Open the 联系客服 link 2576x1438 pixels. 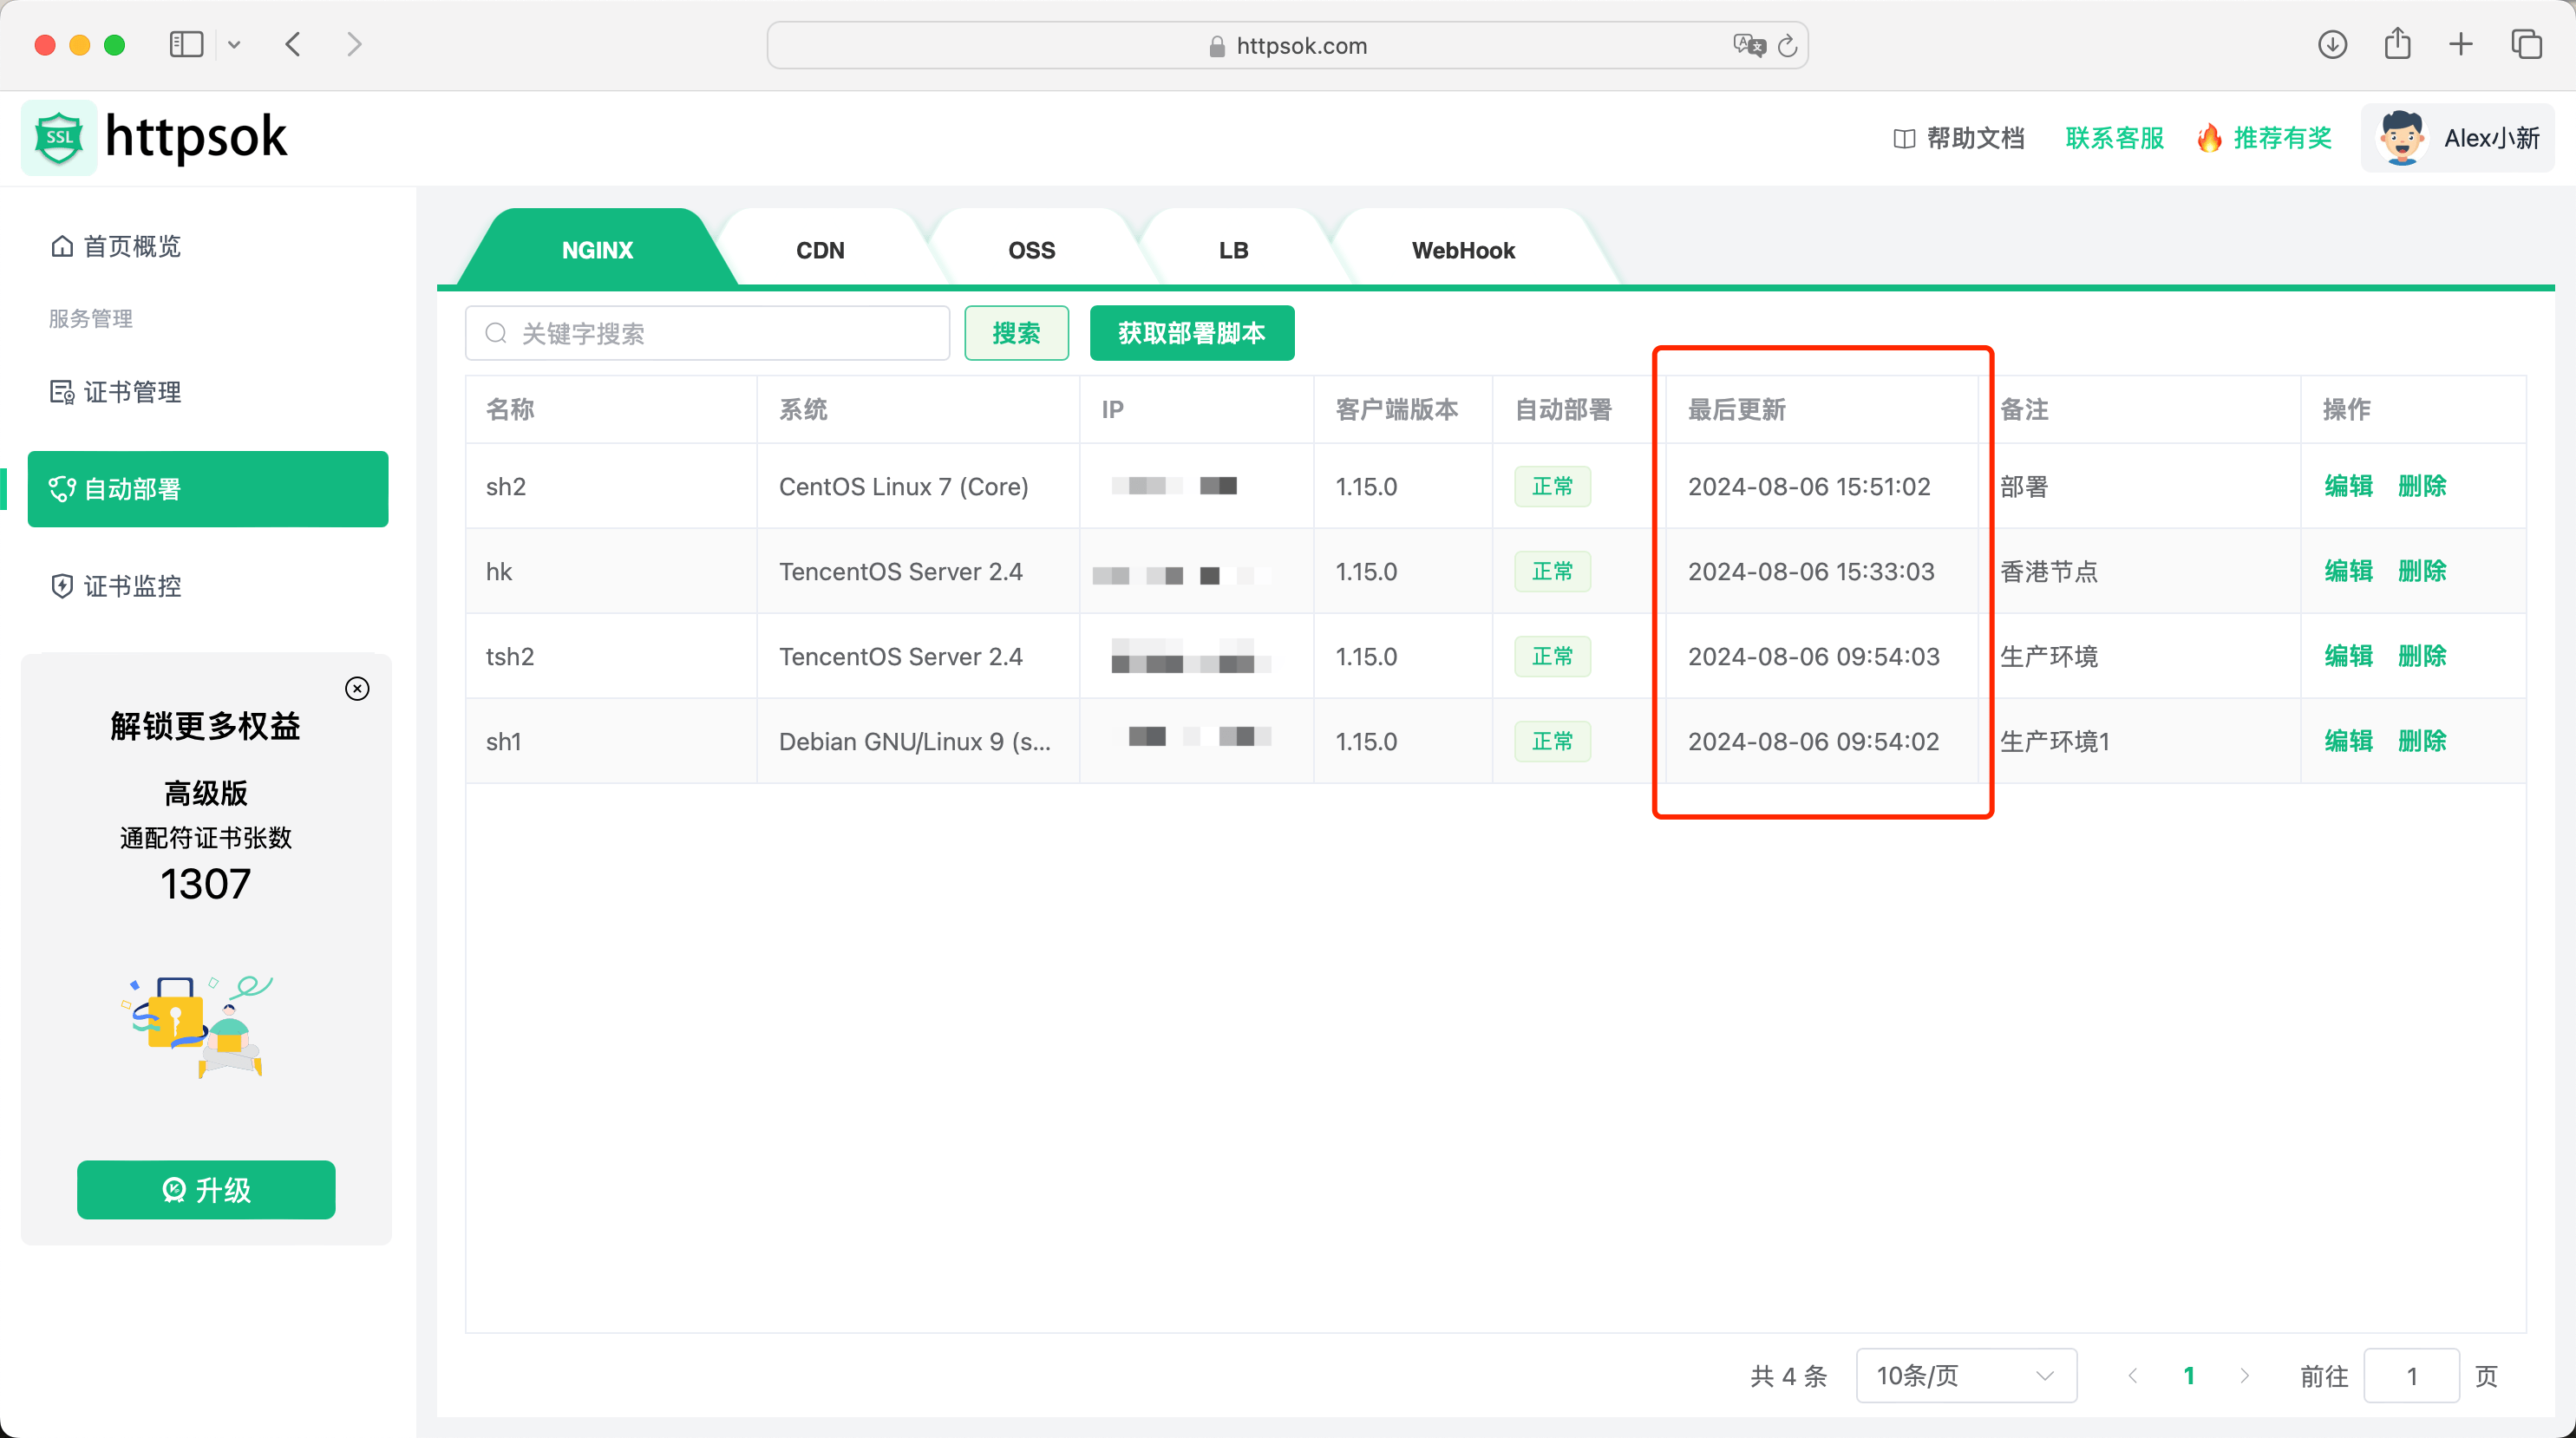click(x=2113, y=137)
